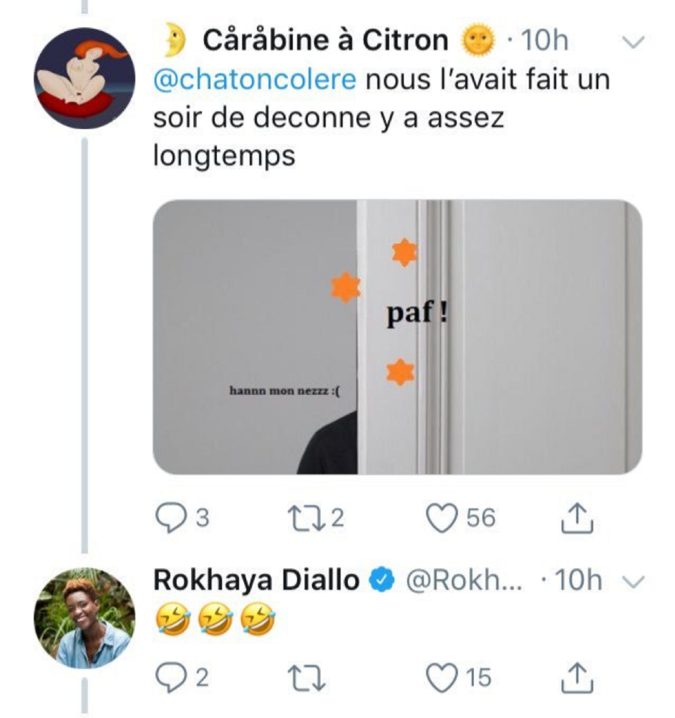This screenshot has width=675, height=718.
Task: Reply to Cårâbine à Citron's tweet
Action: (168, 519)
